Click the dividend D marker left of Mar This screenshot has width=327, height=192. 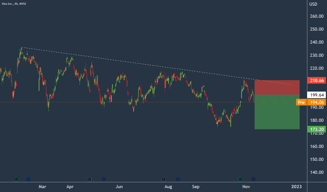(28, 179)
